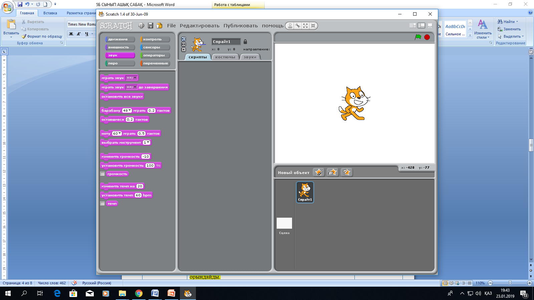
Task: Open the помощь menu in Scratch
Action: point(273,26)
